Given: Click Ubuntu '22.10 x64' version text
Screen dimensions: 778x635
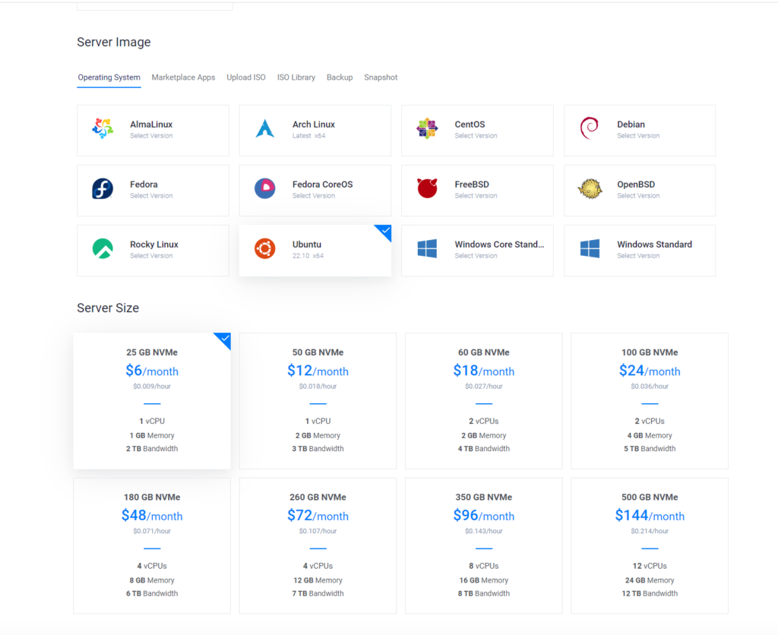Looking at the screenshot, I should pos(308,256).
